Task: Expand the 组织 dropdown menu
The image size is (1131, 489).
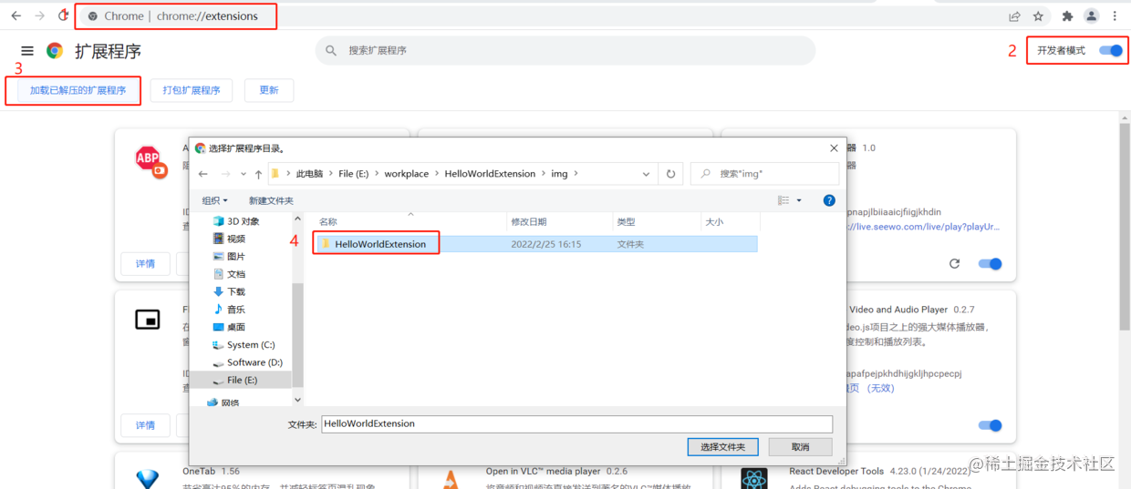Action: tap(215, 200)
